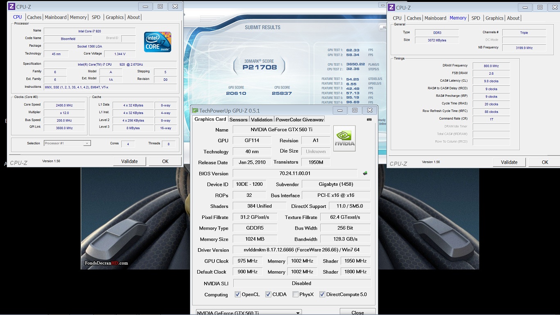Click the memory Size value 3072 MBytes

437,40
